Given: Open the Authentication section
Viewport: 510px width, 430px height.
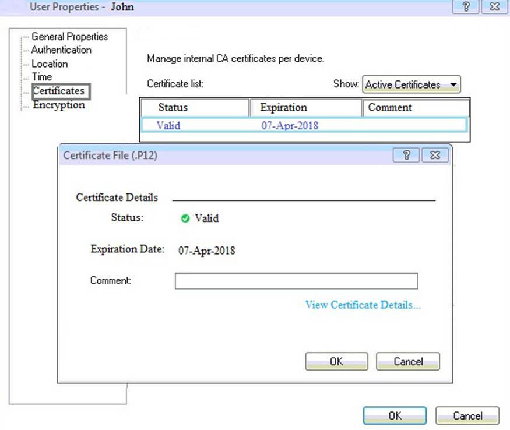Looking at the screenshot, I should pyautogui.click(x=61, y=50).
